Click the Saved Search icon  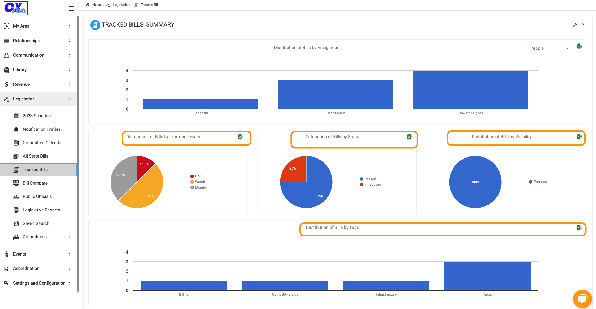[16, 223]
